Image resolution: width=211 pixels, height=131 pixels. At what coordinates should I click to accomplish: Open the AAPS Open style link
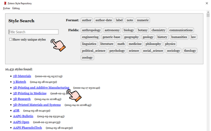pyautogui.click(x=21, y=122)
